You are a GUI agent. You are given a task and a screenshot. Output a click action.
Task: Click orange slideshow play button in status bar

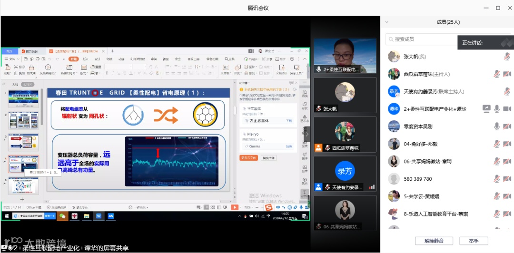[x=235, y=207]
